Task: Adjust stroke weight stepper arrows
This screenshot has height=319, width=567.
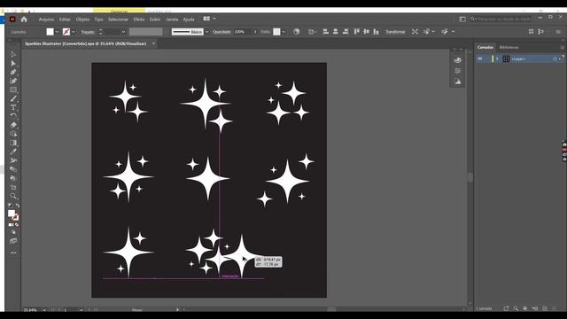Action: [x=100, y=32]
